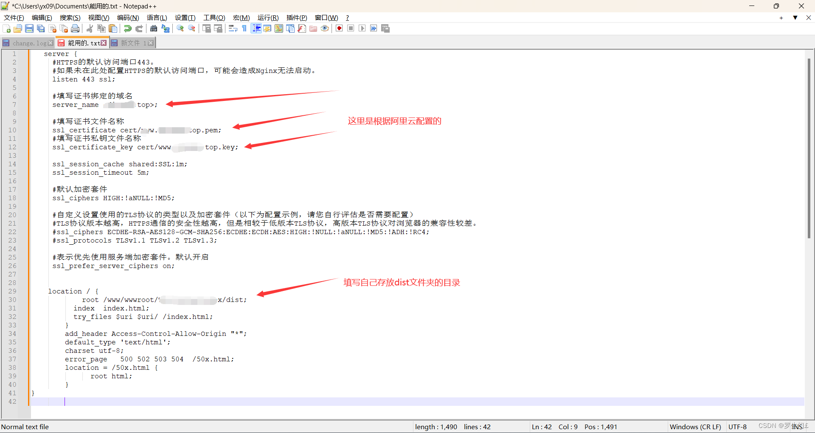
Task: Cut selection using the scissors icon
Action: click(90, 28)
